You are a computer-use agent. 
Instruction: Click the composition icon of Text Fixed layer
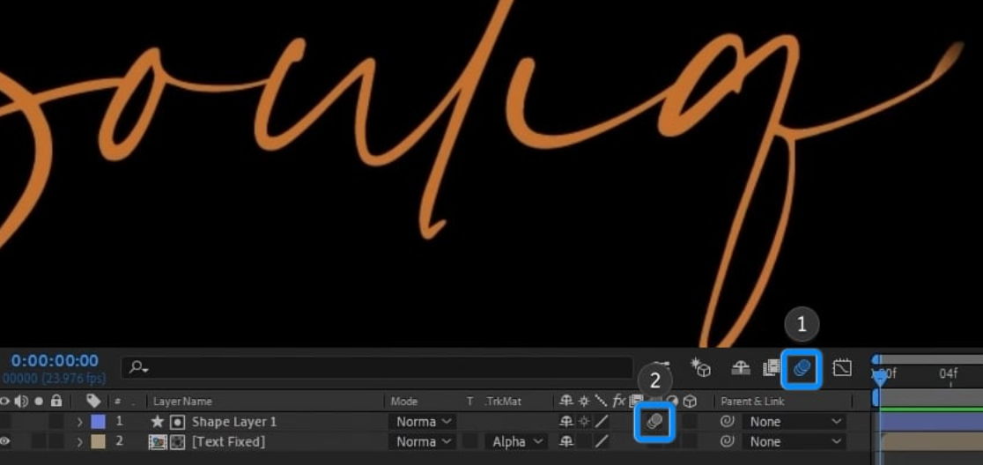coord(157,442)
